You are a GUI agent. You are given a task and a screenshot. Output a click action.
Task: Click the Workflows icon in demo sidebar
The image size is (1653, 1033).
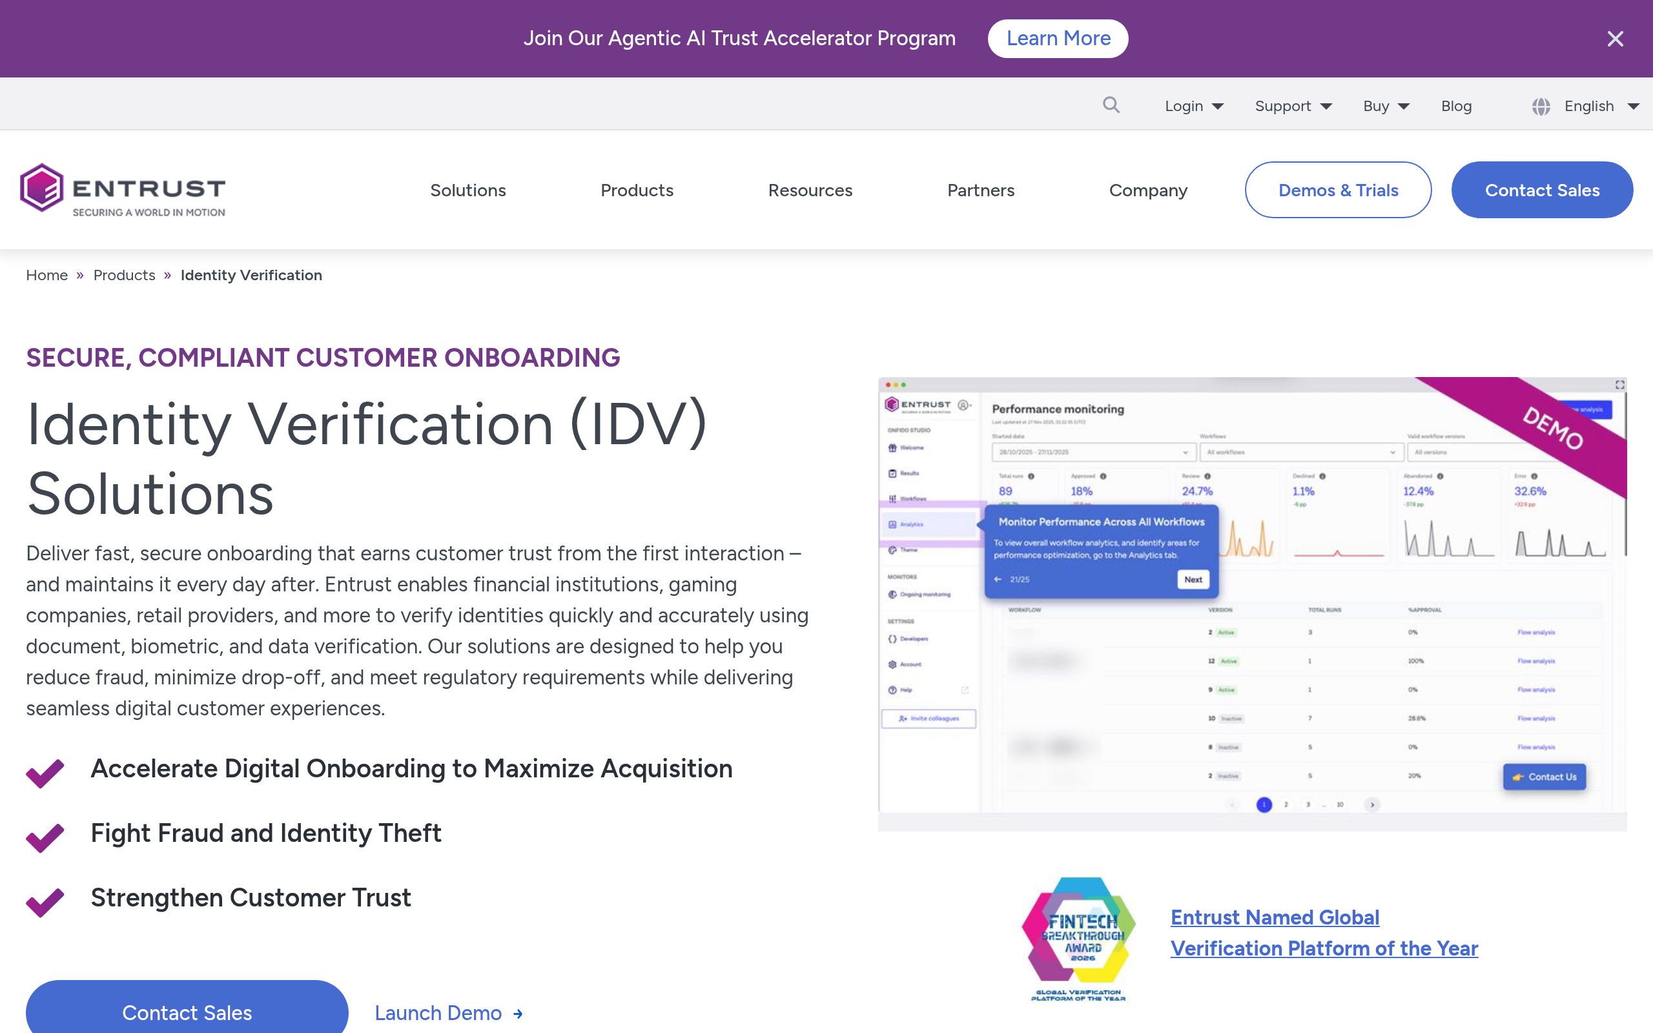tap(892, 498)
